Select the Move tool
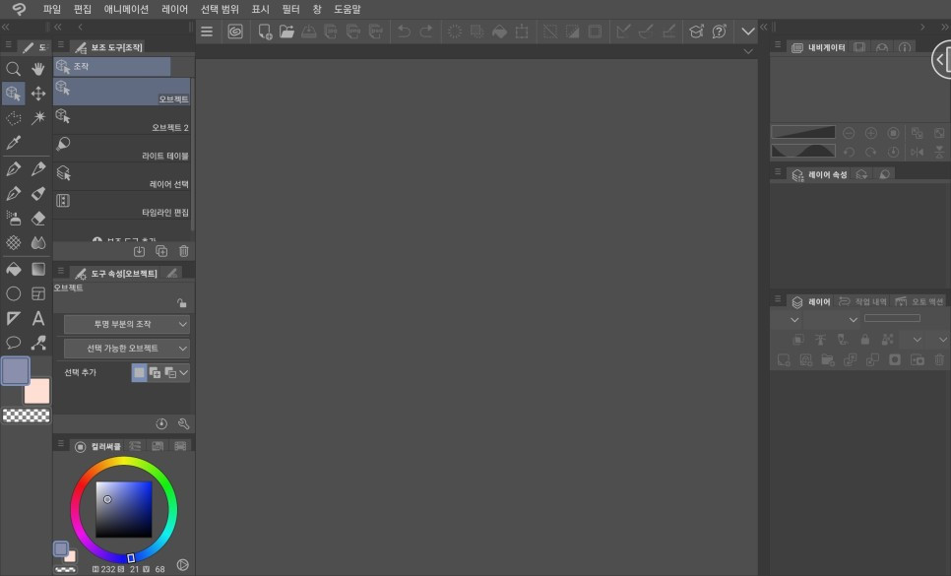 click(x=37, y=93)
